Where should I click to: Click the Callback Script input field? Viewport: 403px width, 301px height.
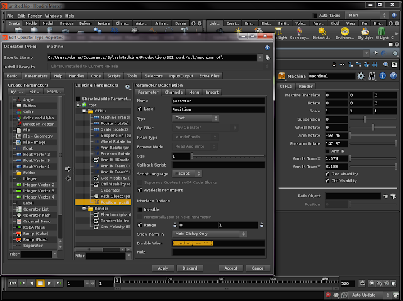pyautogui.click(x=219, y=165)
